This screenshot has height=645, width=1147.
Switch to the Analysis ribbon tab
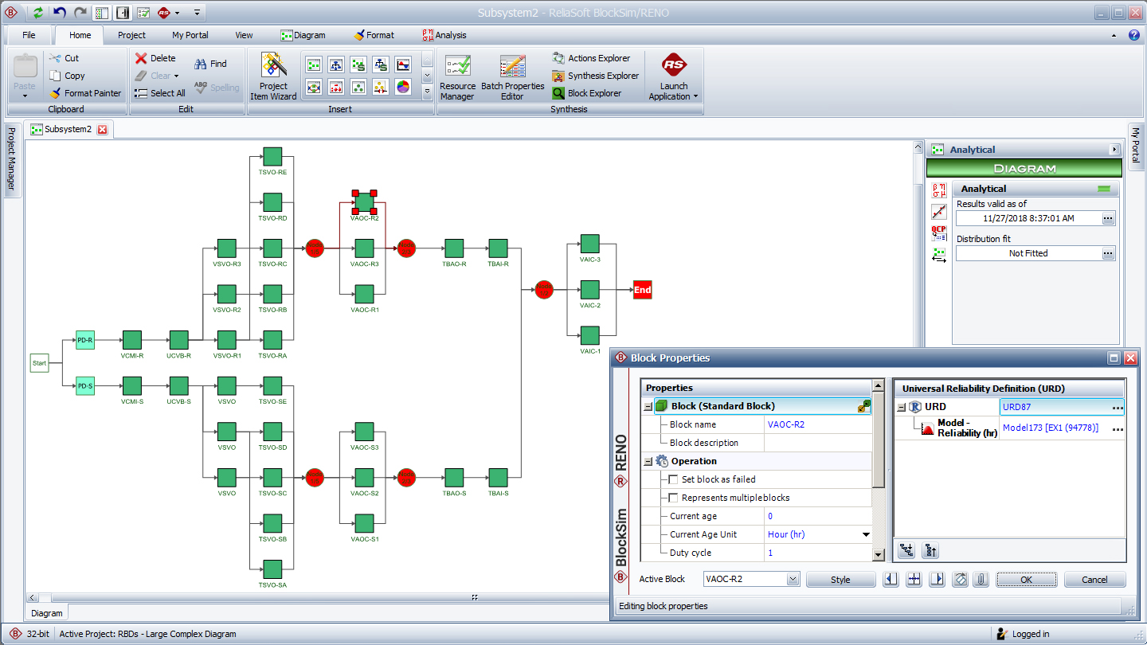coord(444,35)
